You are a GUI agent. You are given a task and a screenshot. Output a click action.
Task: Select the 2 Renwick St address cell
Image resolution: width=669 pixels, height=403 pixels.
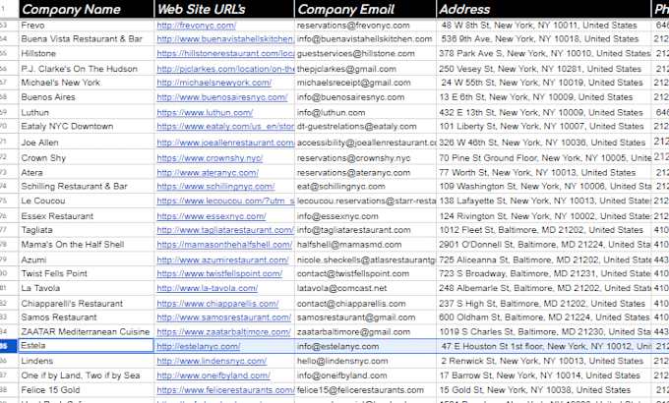coord(544,361)
